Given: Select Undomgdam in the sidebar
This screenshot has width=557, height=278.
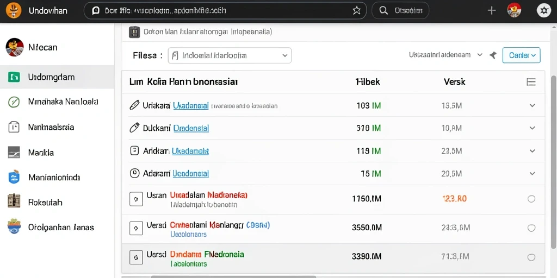Looking at the screenshot, I should (57, 77).
